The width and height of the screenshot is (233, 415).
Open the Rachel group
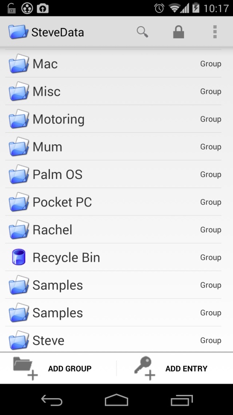pyautogui.click(x=113, y=230)
